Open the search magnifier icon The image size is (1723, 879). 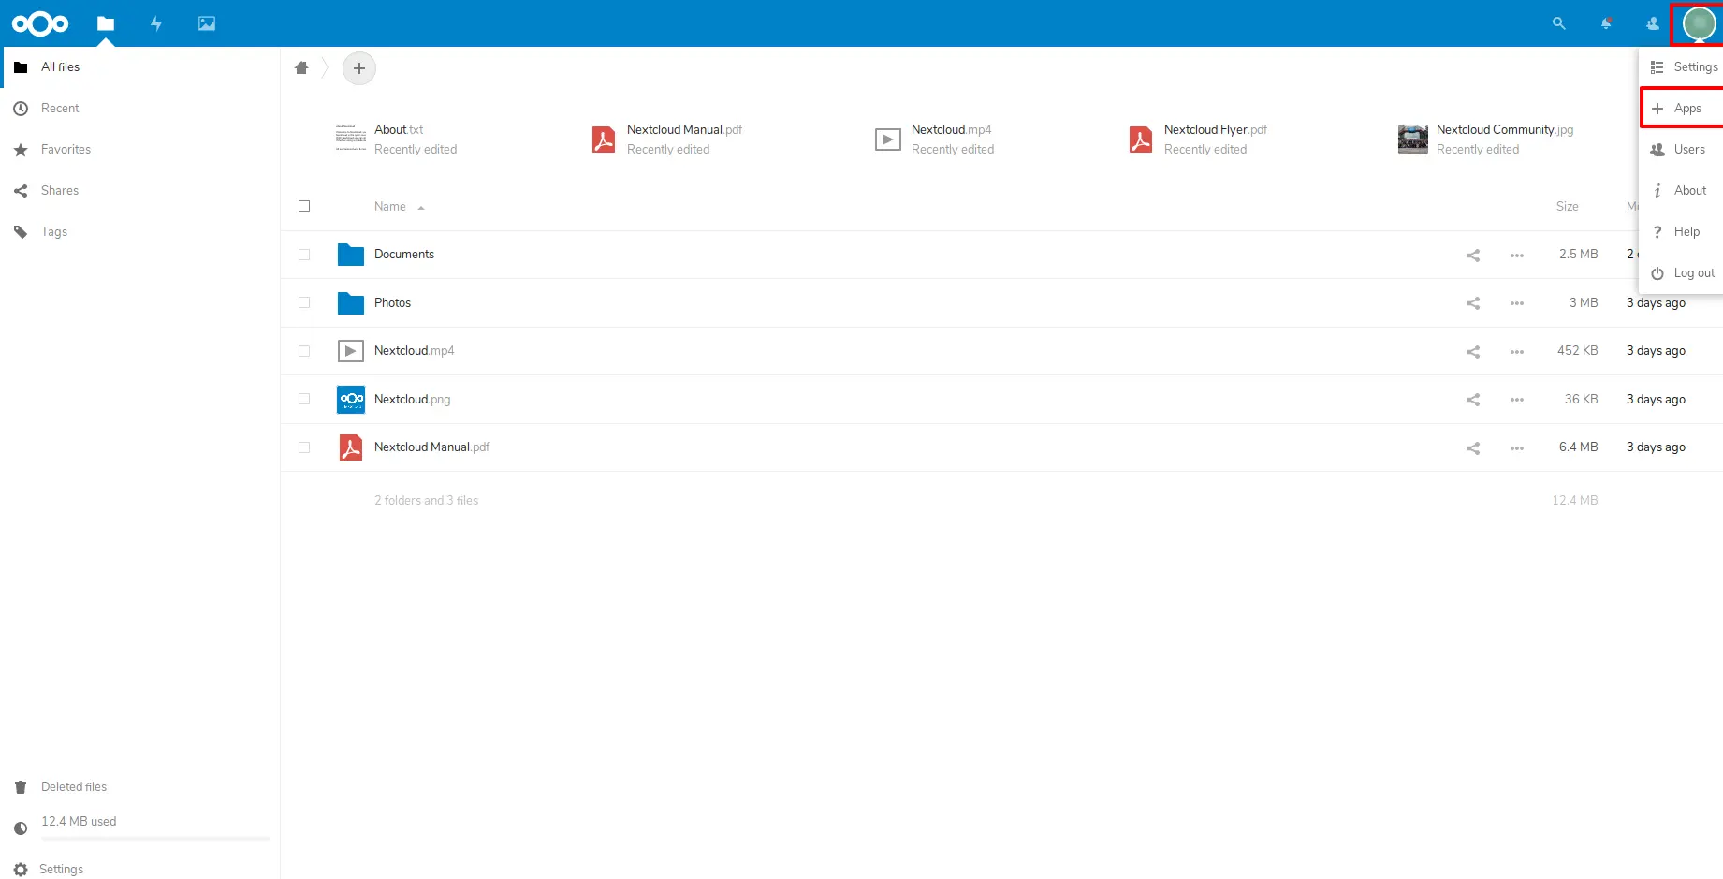[x=1558, y=23]
